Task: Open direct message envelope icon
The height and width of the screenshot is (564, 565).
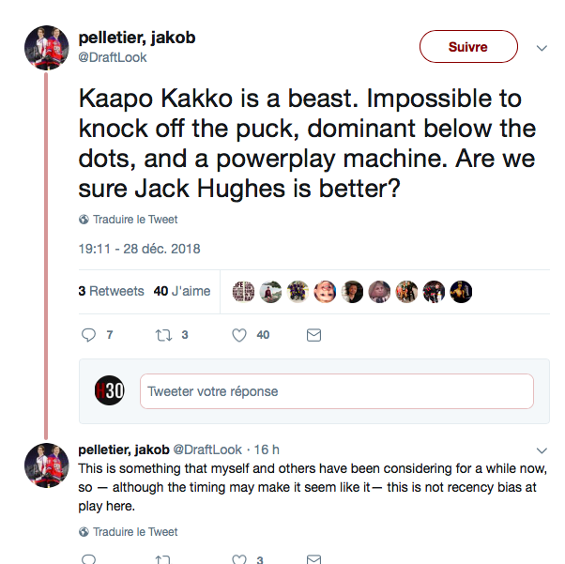Action: (314, 335)
